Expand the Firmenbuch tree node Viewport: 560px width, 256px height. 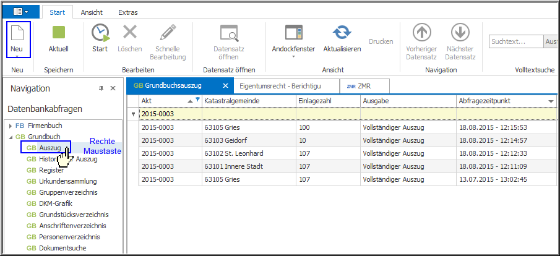(10, 126)
